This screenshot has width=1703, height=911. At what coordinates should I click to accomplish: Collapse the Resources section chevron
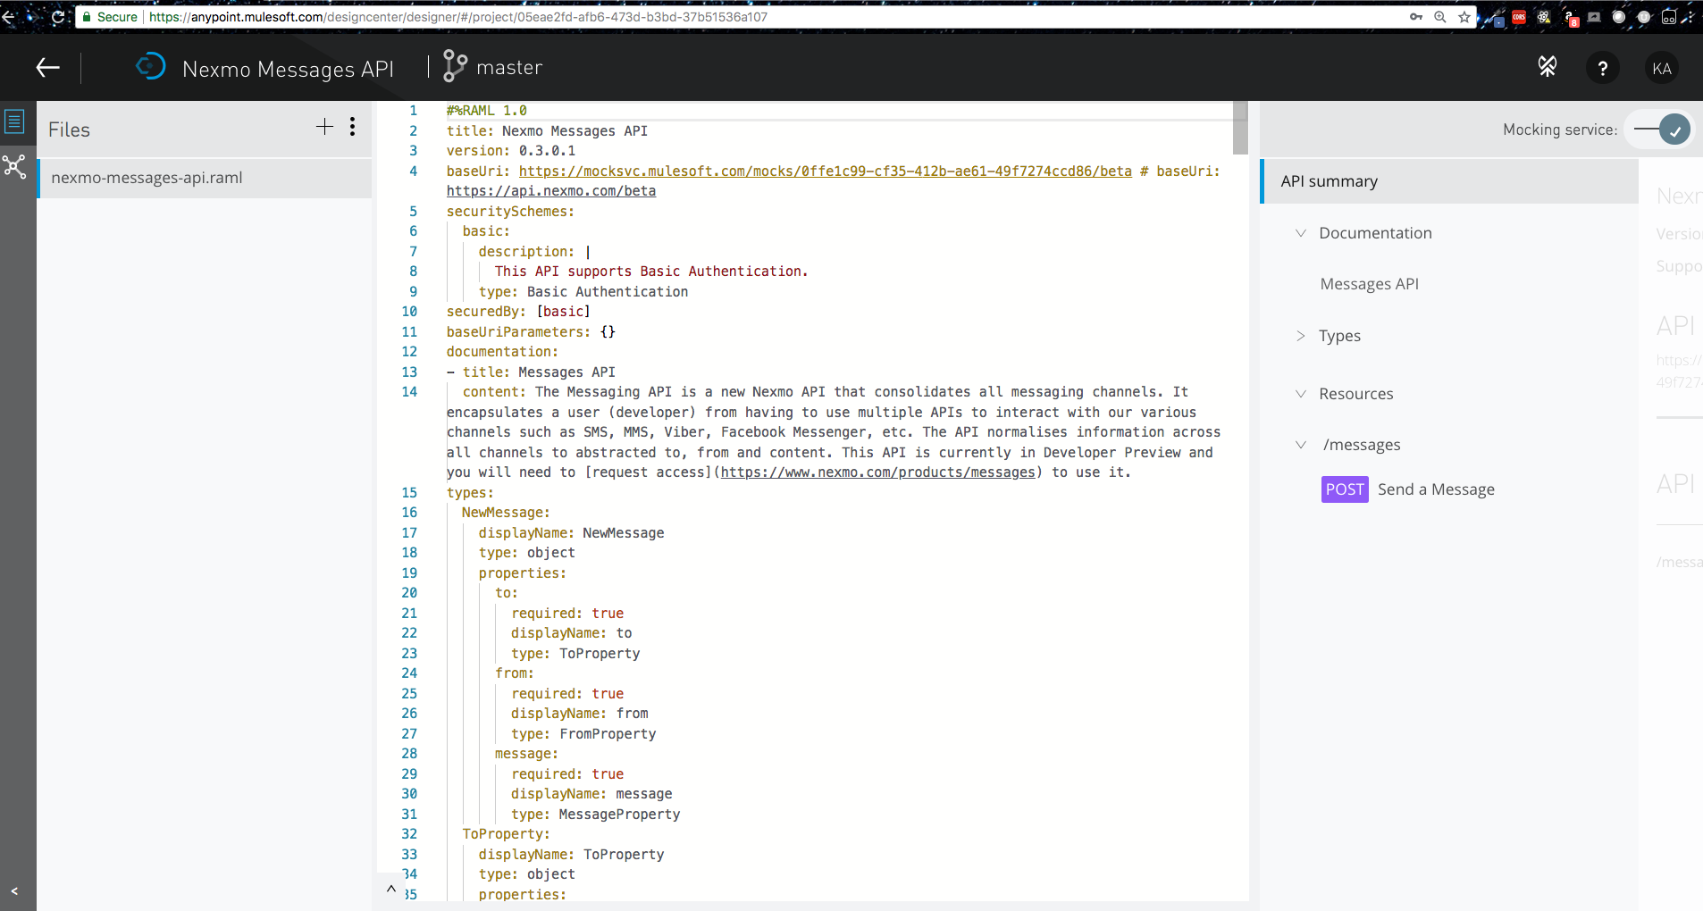[1301, 394]
